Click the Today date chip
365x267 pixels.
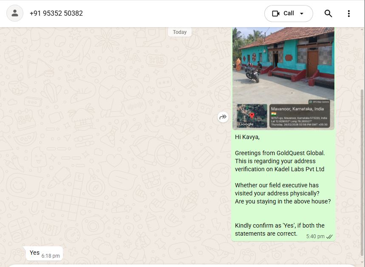click(180, 32)
